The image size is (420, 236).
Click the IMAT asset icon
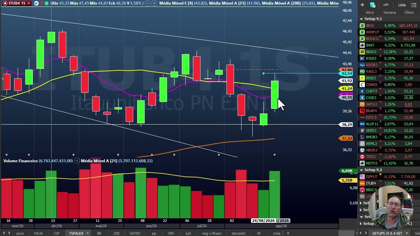(x=362, y=45)
